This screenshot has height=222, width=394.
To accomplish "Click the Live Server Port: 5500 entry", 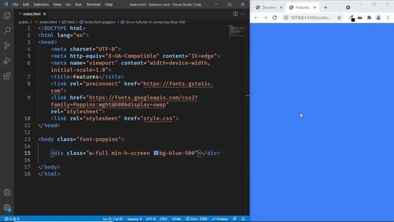I will pos(196,219).
